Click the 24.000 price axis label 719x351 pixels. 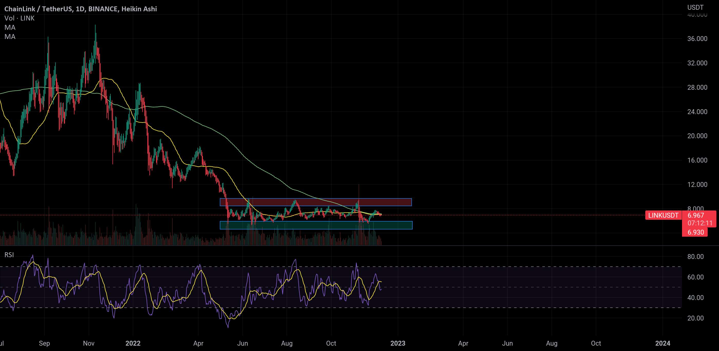click(697, 112)
